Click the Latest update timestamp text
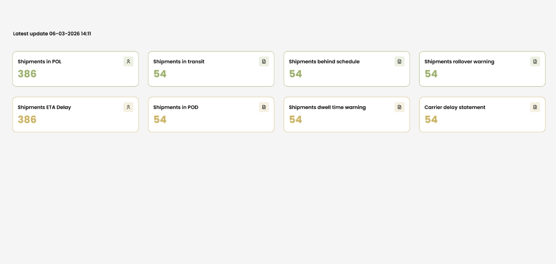The width and height of the screenshot is (556, 264). pyautogui.click(x=52, y=33)
